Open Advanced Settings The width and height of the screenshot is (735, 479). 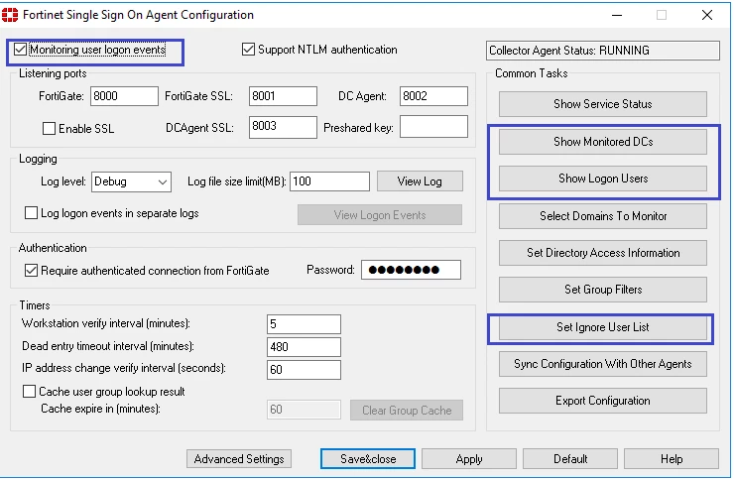[x=239, y=459]
